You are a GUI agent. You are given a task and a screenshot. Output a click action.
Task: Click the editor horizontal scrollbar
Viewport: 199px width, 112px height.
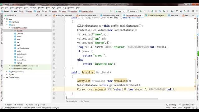112,99
